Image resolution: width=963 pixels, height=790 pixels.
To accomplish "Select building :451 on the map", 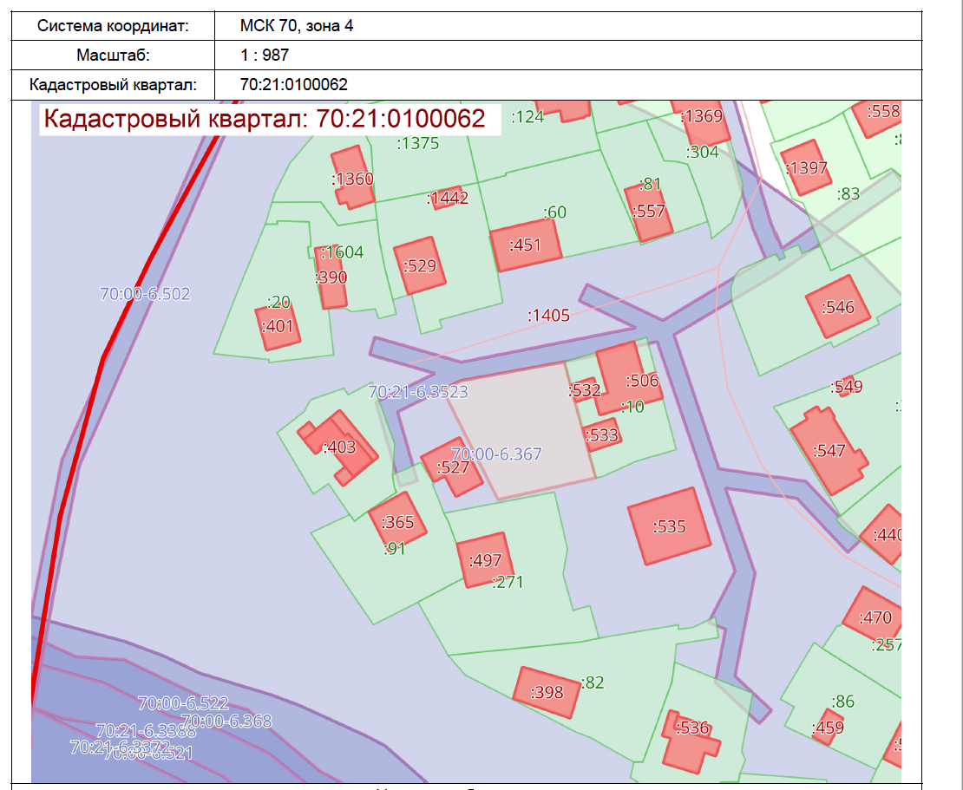I will (x=526, y=245).
